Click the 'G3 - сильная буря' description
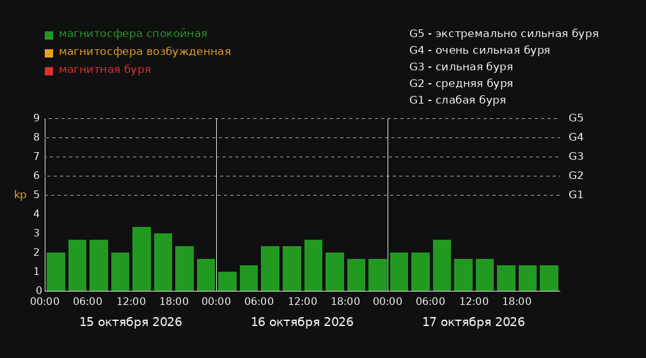Image resolution: width=646 pixels, height=358 pixels. 461,66
